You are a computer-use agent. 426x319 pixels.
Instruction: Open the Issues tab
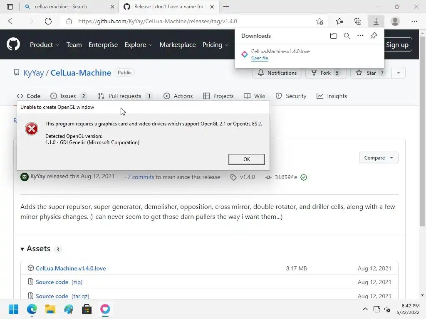68,96
